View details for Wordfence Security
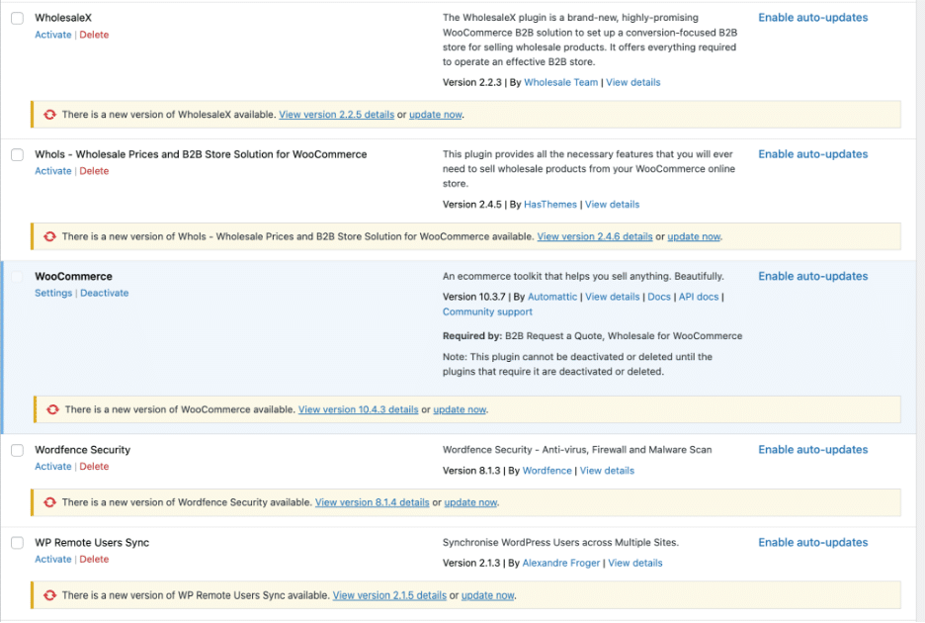 (x=607, y=472)
